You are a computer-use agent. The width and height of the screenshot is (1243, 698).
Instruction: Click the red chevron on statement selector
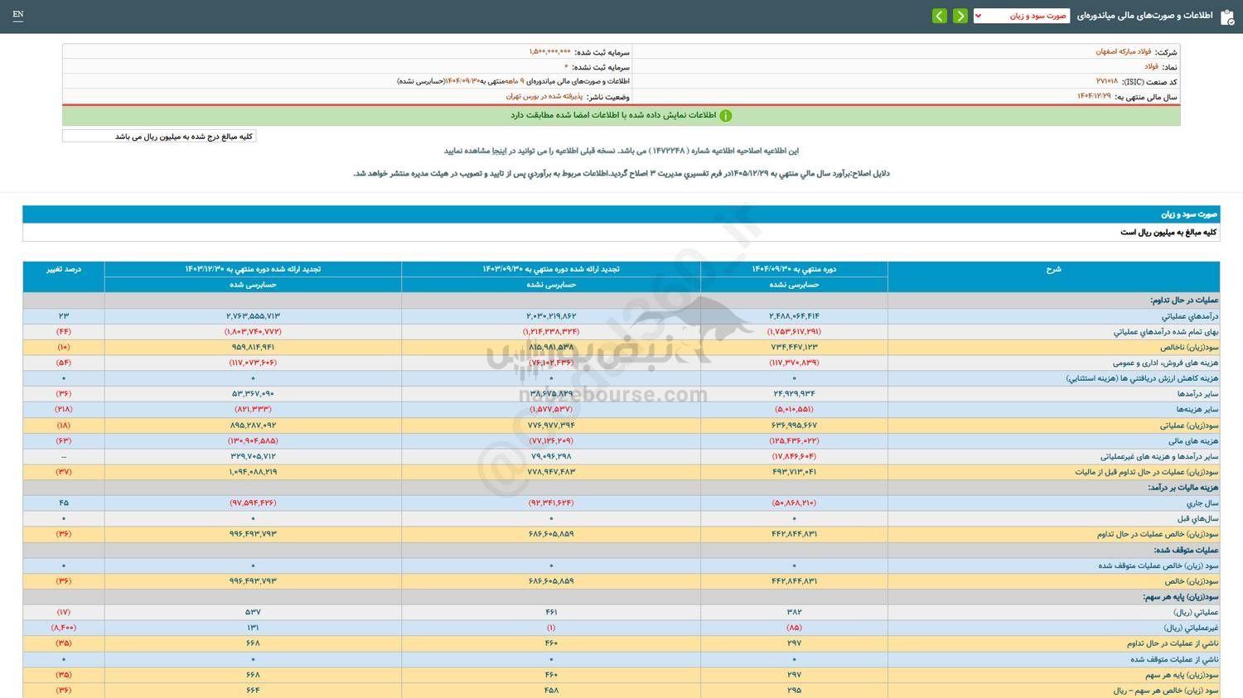click(x=977, y=15)
